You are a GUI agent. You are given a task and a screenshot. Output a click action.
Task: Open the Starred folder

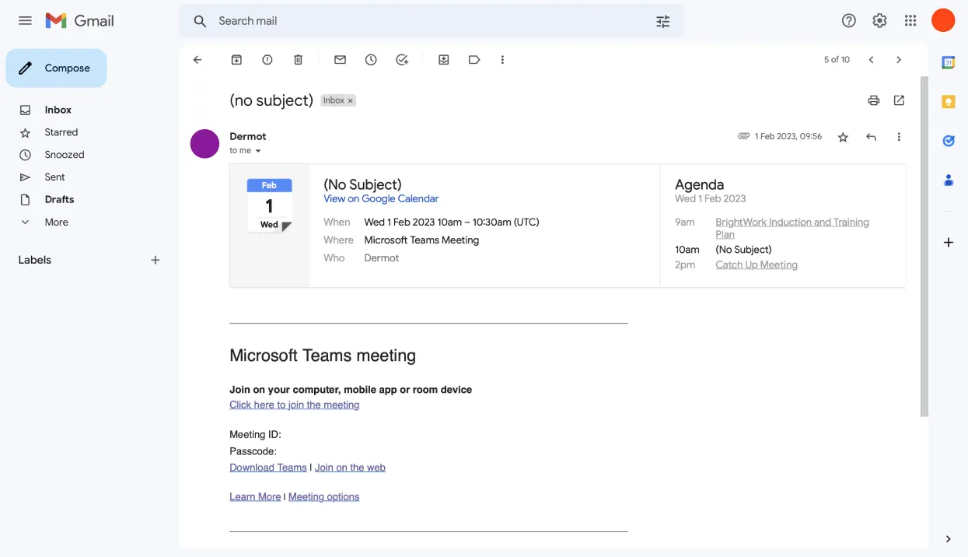(61, 132)
